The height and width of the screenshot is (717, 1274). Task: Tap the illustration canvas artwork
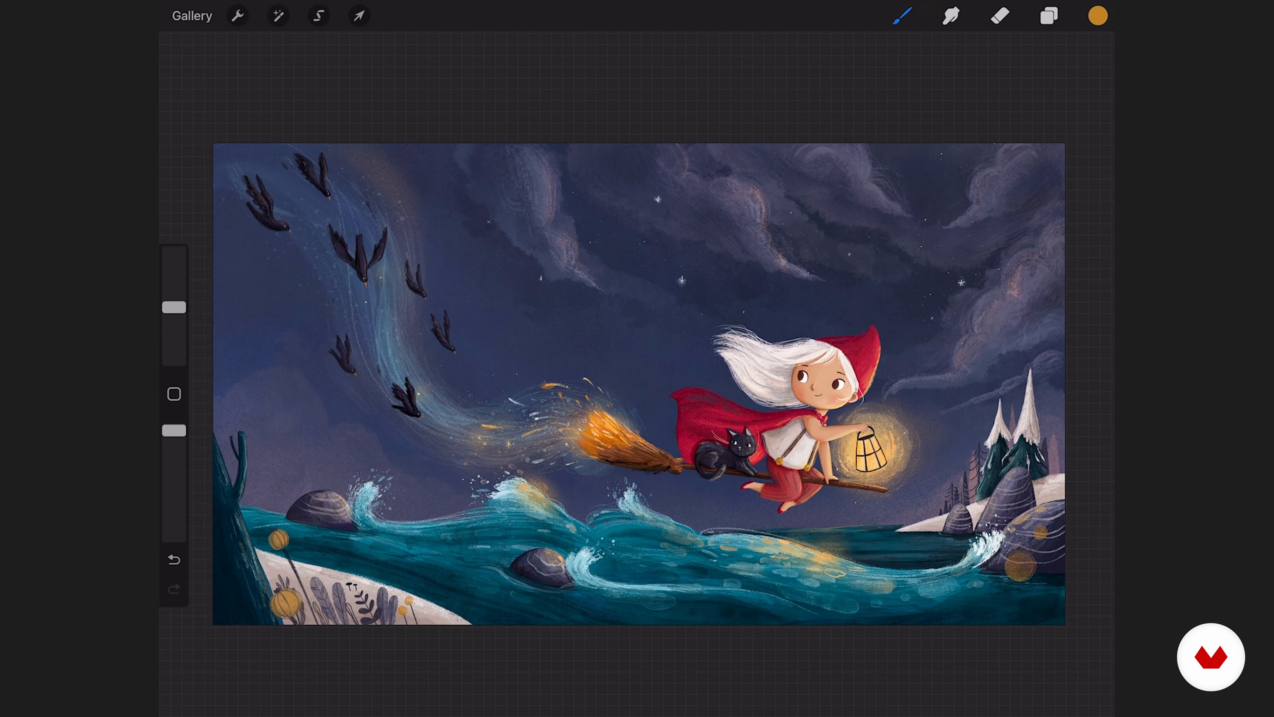[639, 384]
